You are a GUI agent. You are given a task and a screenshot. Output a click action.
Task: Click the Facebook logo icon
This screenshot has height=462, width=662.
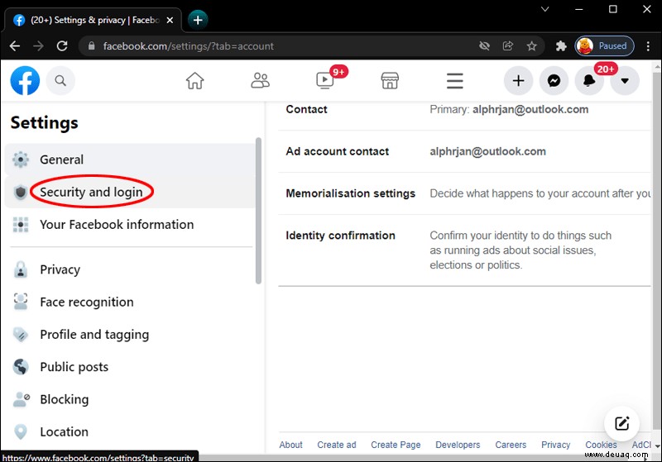point(25,80)
